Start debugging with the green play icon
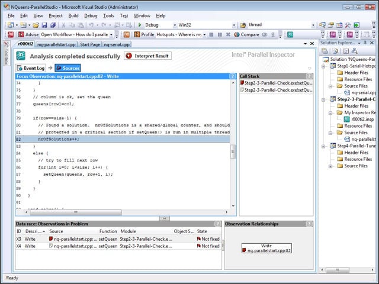Image resolution: width=379 pixels, height=284 pixels. pos(140,25)
